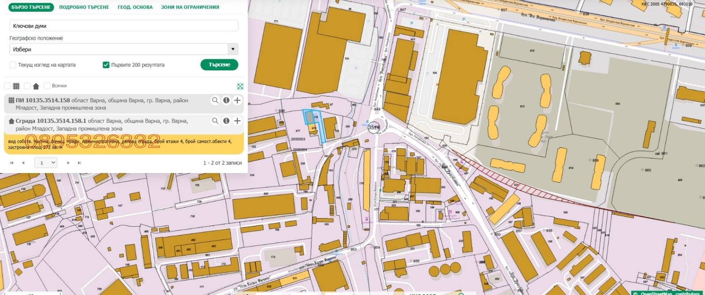The width and height of the screenshot is (705, 295).
Task: Tick the 'Всички' select-all checkbox
Action: (47, 86)
